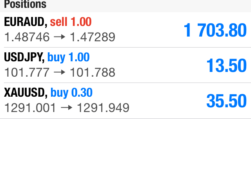The image size is (251, 169).
Task: Click the red 'sell 1.00' label
Action: point(71,22)
